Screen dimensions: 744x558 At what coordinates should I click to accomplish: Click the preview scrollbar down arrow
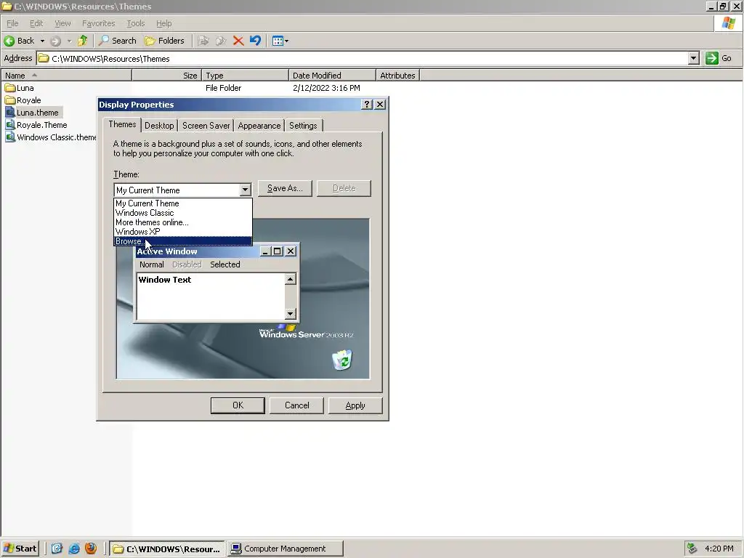pos(291,314)
